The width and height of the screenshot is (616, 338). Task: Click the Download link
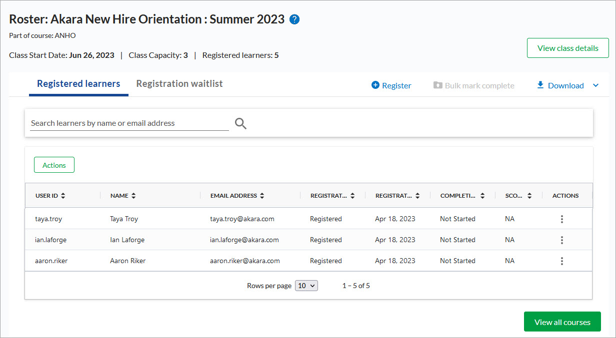coord(560,85)
